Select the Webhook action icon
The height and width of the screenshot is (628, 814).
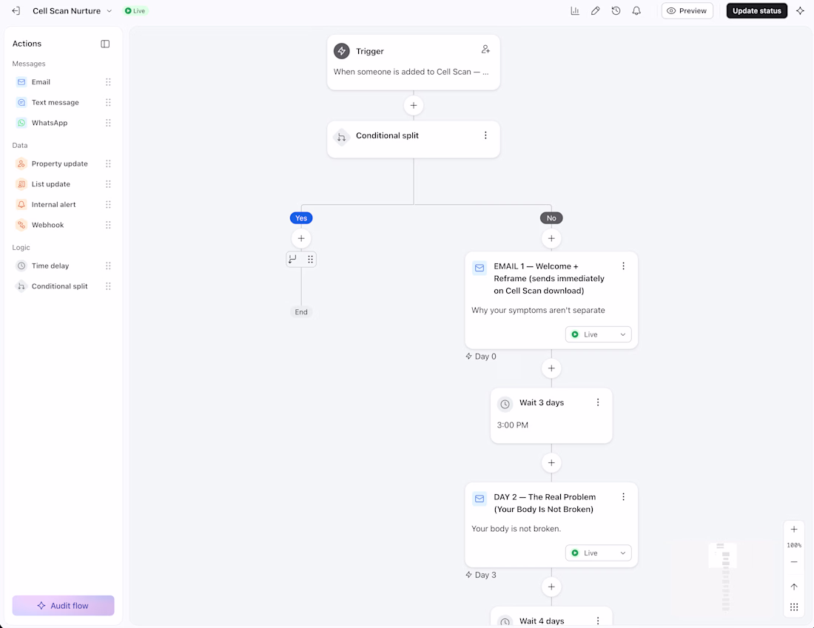[x=21, y=225]
